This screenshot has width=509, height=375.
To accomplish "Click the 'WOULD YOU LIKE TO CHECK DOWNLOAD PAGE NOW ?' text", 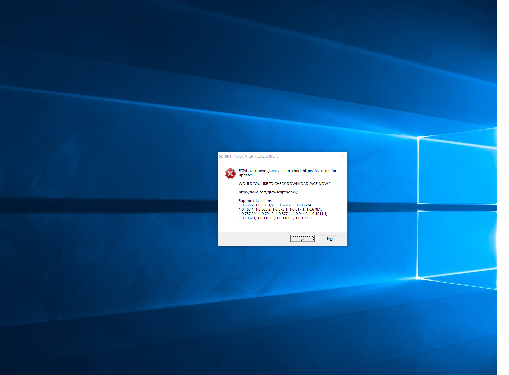I will (285, 184).
